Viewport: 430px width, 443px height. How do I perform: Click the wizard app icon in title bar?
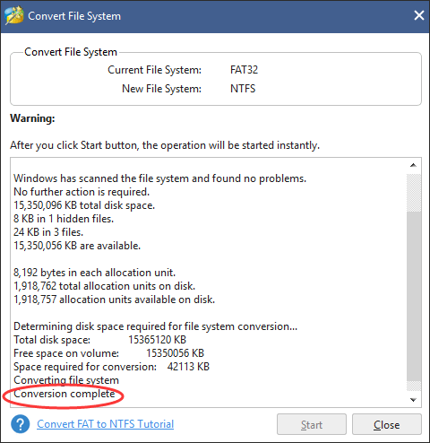14,15
